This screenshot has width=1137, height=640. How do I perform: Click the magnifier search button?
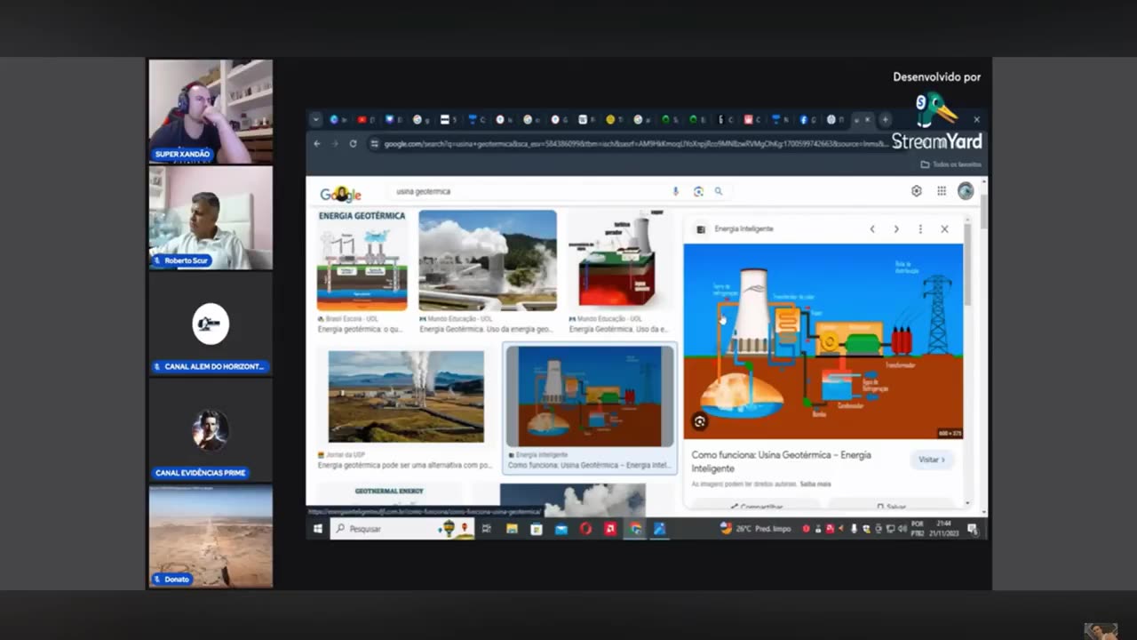[719, 191]
